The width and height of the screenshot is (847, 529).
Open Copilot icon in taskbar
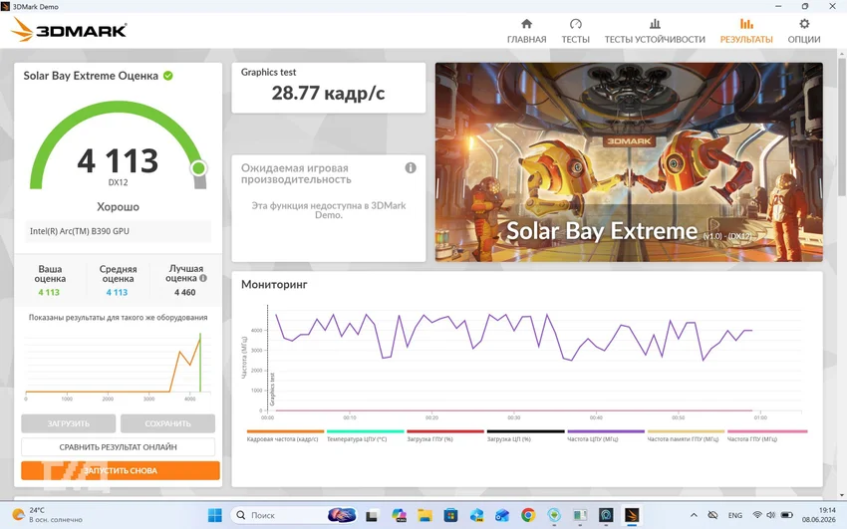(399, 515)
